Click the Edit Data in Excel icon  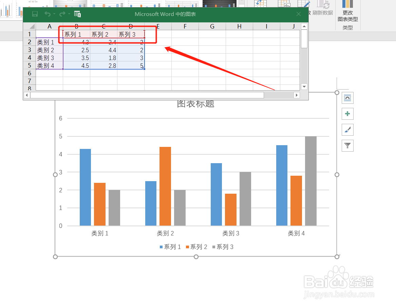(77, 14)
